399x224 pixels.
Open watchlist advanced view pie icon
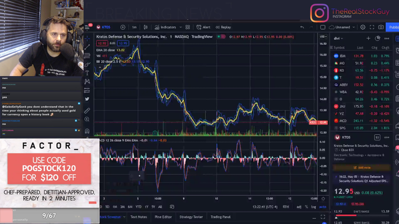[377, 39]
